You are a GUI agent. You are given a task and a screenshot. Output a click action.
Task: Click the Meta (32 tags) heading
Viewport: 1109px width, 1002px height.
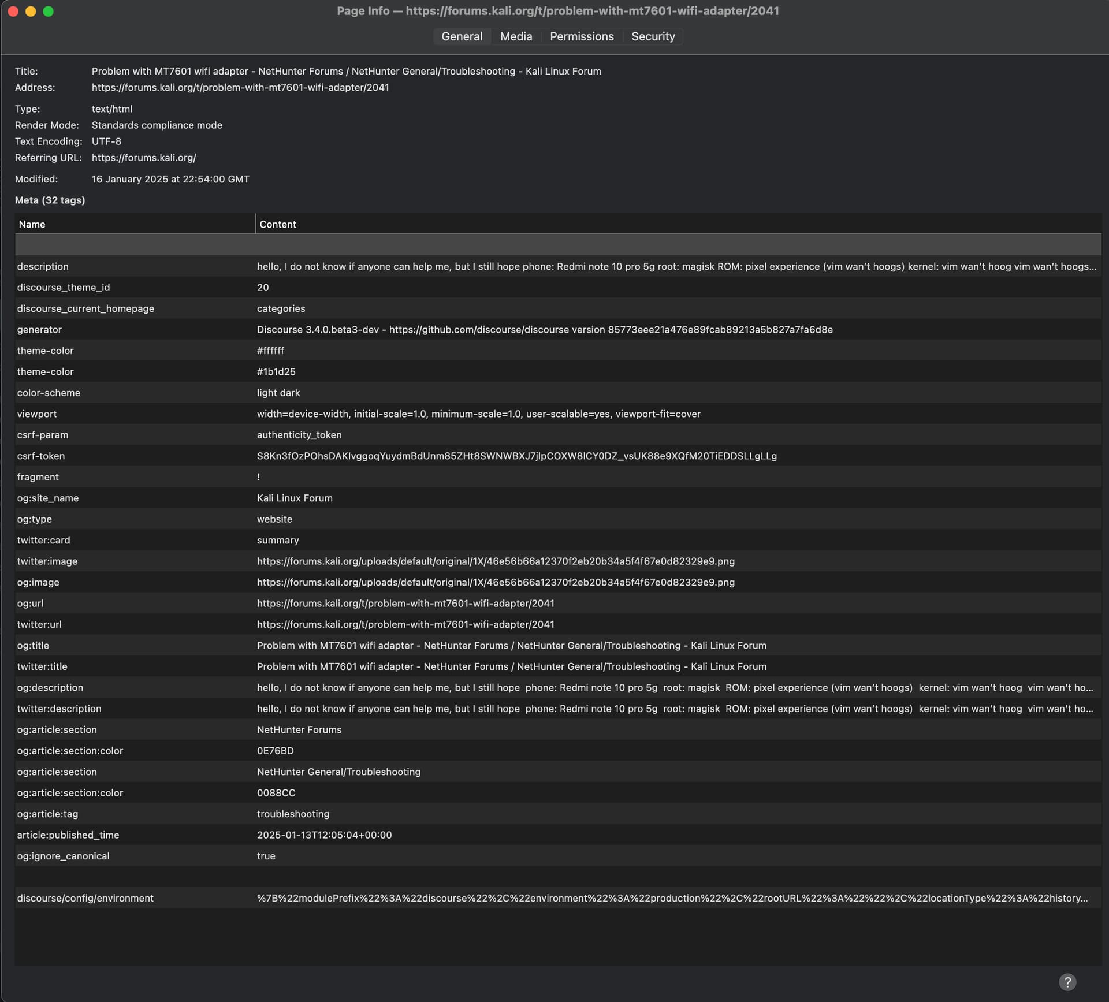(50, 200)
